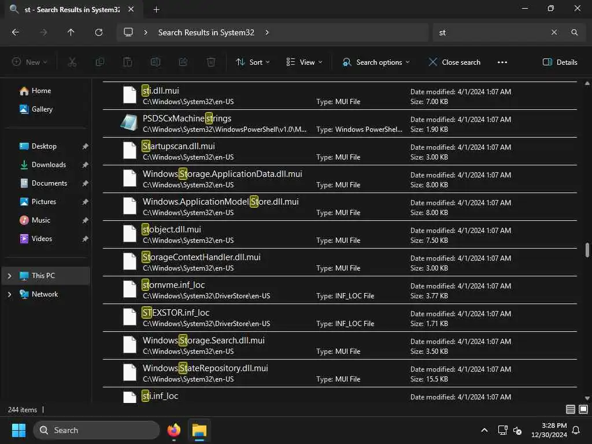The width and height of the screenshot is (592, 444).
Task: Select StorageContextHandler.dll.mui file
Action: (x=340, y=262)
